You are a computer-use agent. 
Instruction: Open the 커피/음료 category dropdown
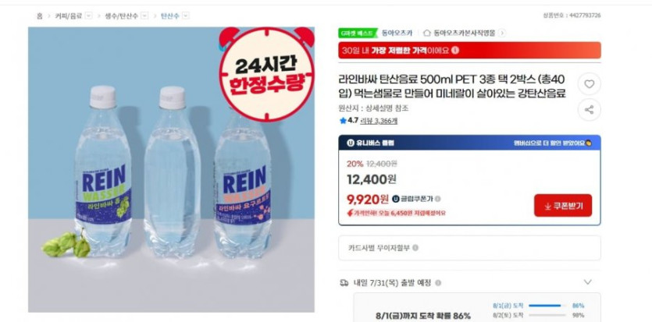88,16
